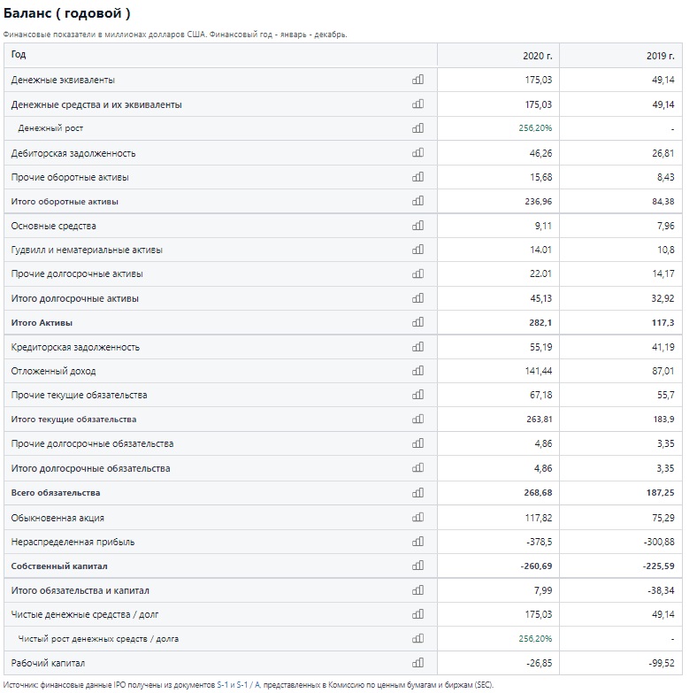Image resolution: width=697 pixels, height=693 pixels.
Task: Open chart icon for Всего обязательства
Action: tap(417, 492)
